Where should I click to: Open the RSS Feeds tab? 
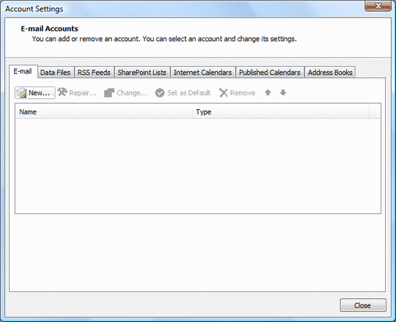94,73
